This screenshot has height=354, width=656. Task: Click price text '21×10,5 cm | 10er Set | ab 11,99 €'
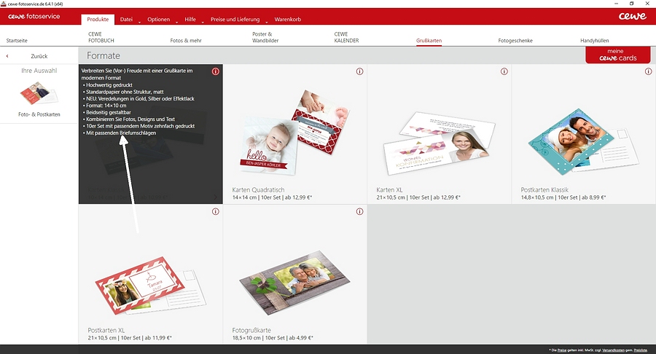click(x=130, y=338)
